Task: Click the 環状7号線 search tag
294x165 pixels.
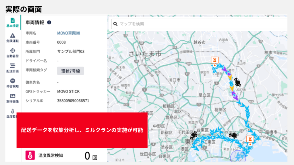Action: [x=70, y=70]
